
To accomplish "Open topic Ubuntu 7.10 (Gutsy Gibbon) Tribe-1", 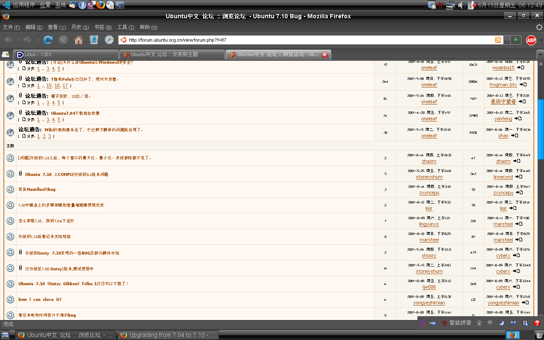I will pyautogui.click(x=73, y=283).
